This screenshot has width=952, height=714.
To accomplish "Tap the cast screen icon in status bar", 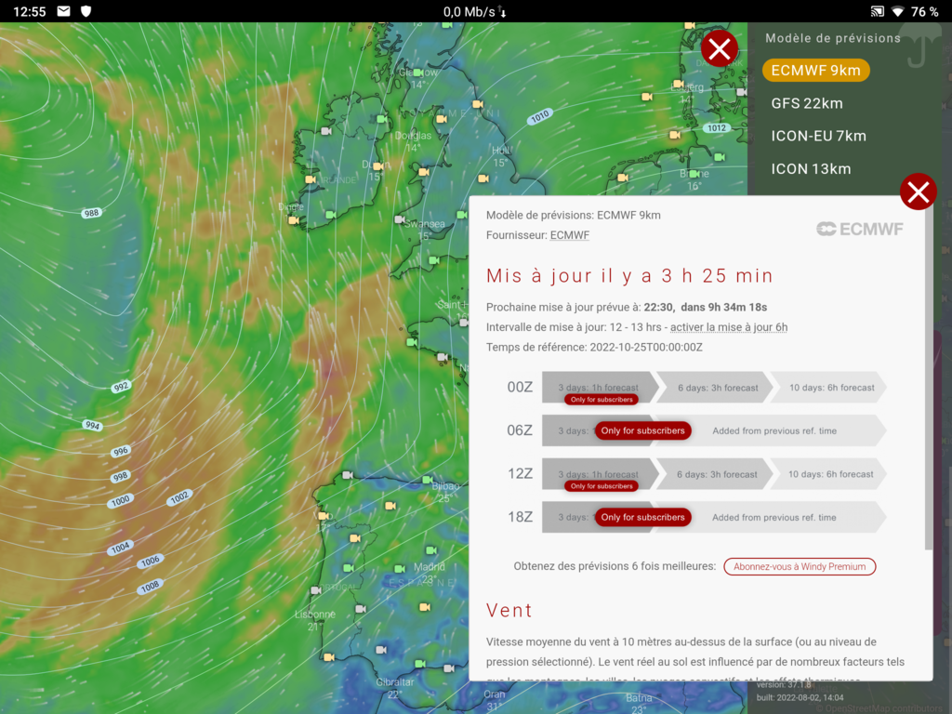I will tap(877, 11).
